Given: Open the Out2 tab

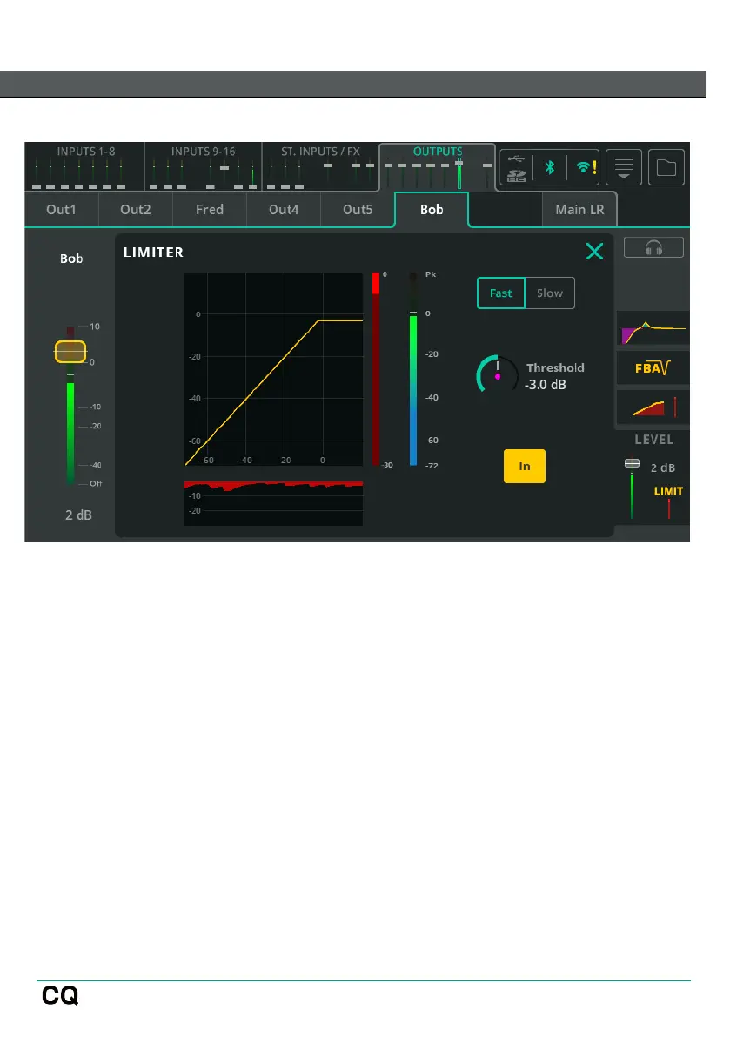Looking at the screenshot, I should [x=136, y=210].
